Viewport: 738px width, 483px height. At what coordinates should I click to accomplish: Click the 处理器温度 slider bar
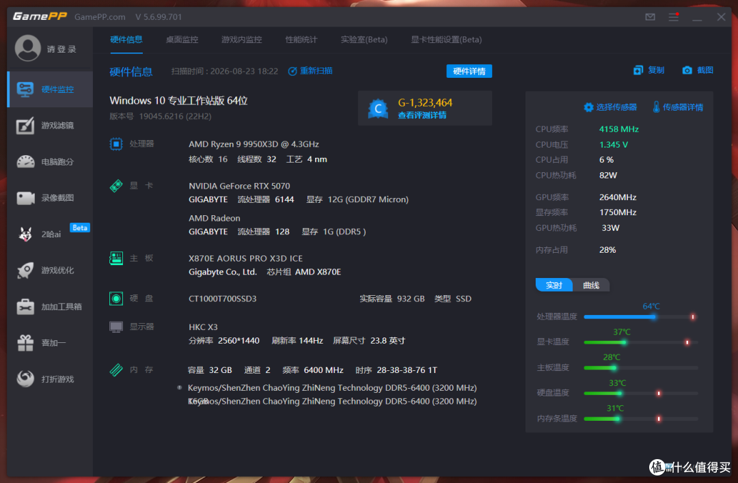pos(640,317)
